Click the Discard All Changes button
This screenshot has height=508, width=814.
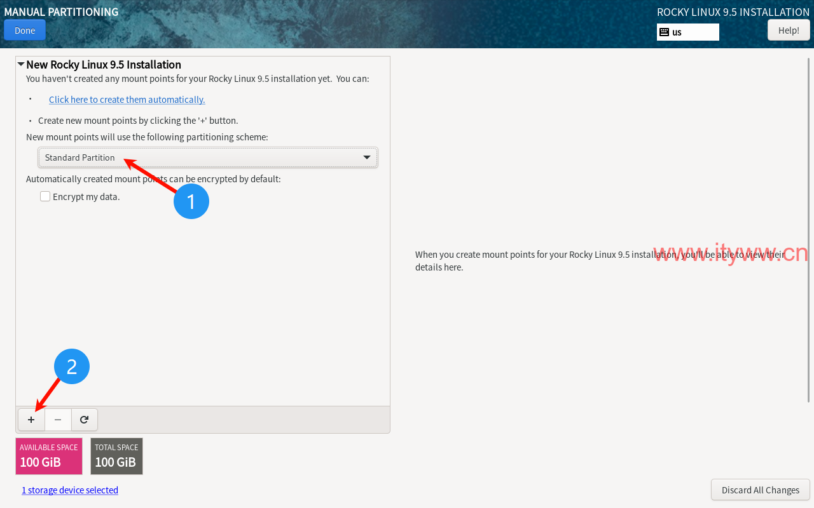pos(760,490)
